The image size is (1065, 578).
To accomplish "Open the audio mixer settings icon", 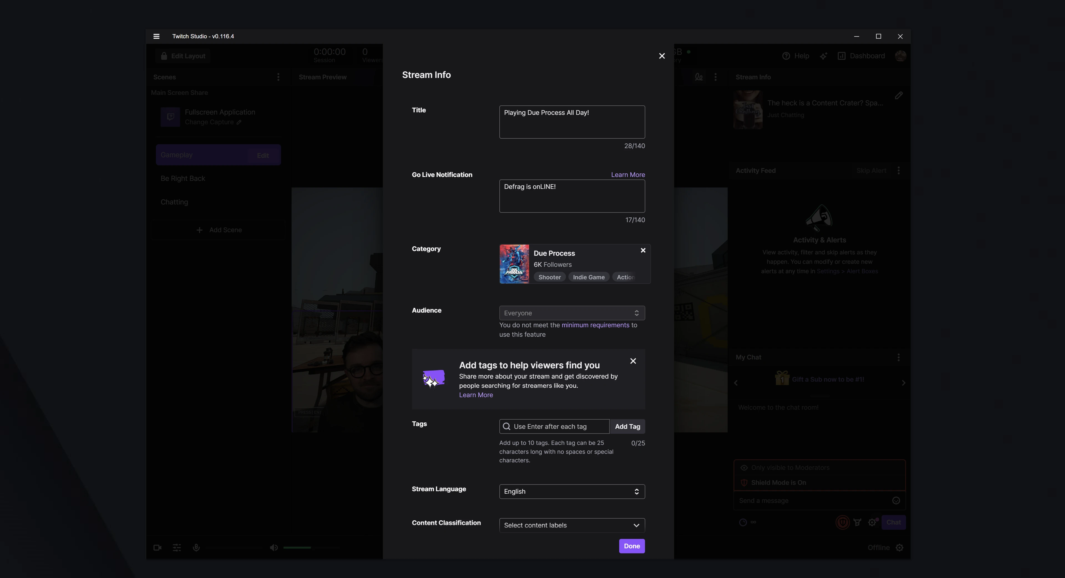I will pos(177,547).
